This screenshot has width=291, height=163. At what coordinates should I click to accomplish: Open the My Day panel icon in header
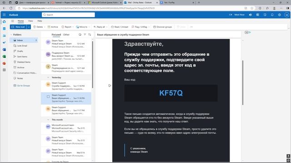point(265,15)
